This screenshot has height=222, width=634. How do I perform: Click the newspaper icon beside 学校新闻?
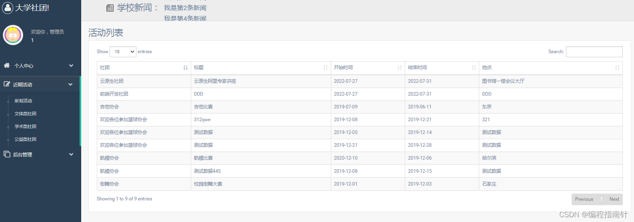pos(110,8)
